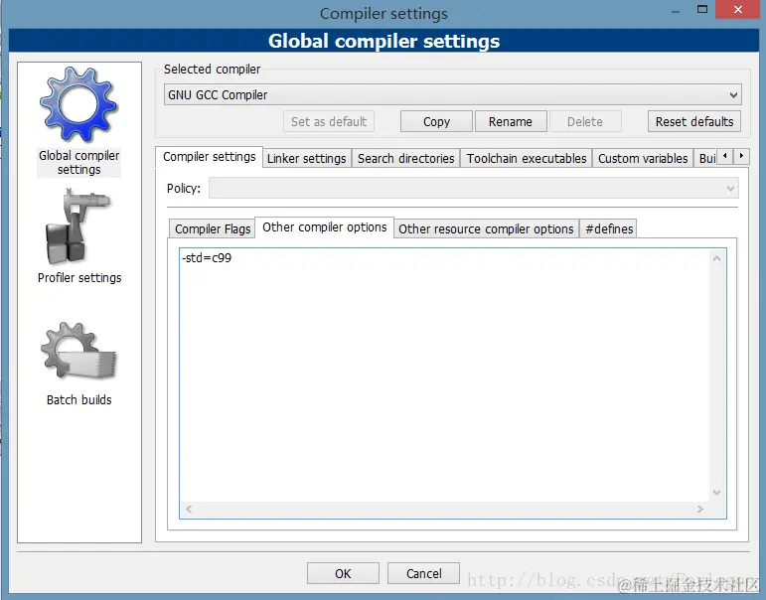Switch to the Compiler Flags sub-tab
This screenshot has width=766, height=600.
(213, 228)
